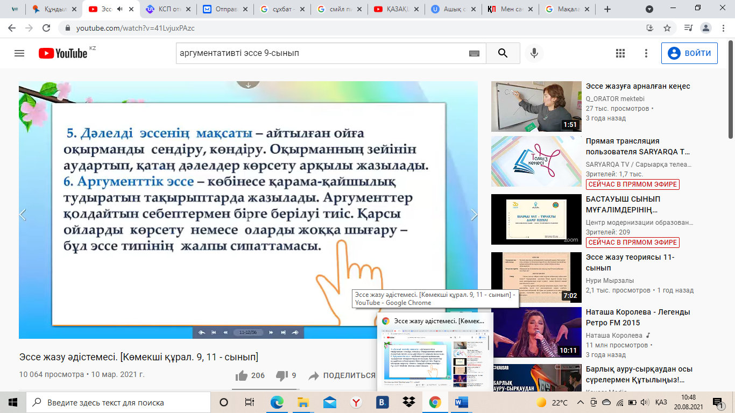Open the Windows notification center
Image resolution: width=735 pixels, height=413 pixels.
pos(717,402)
